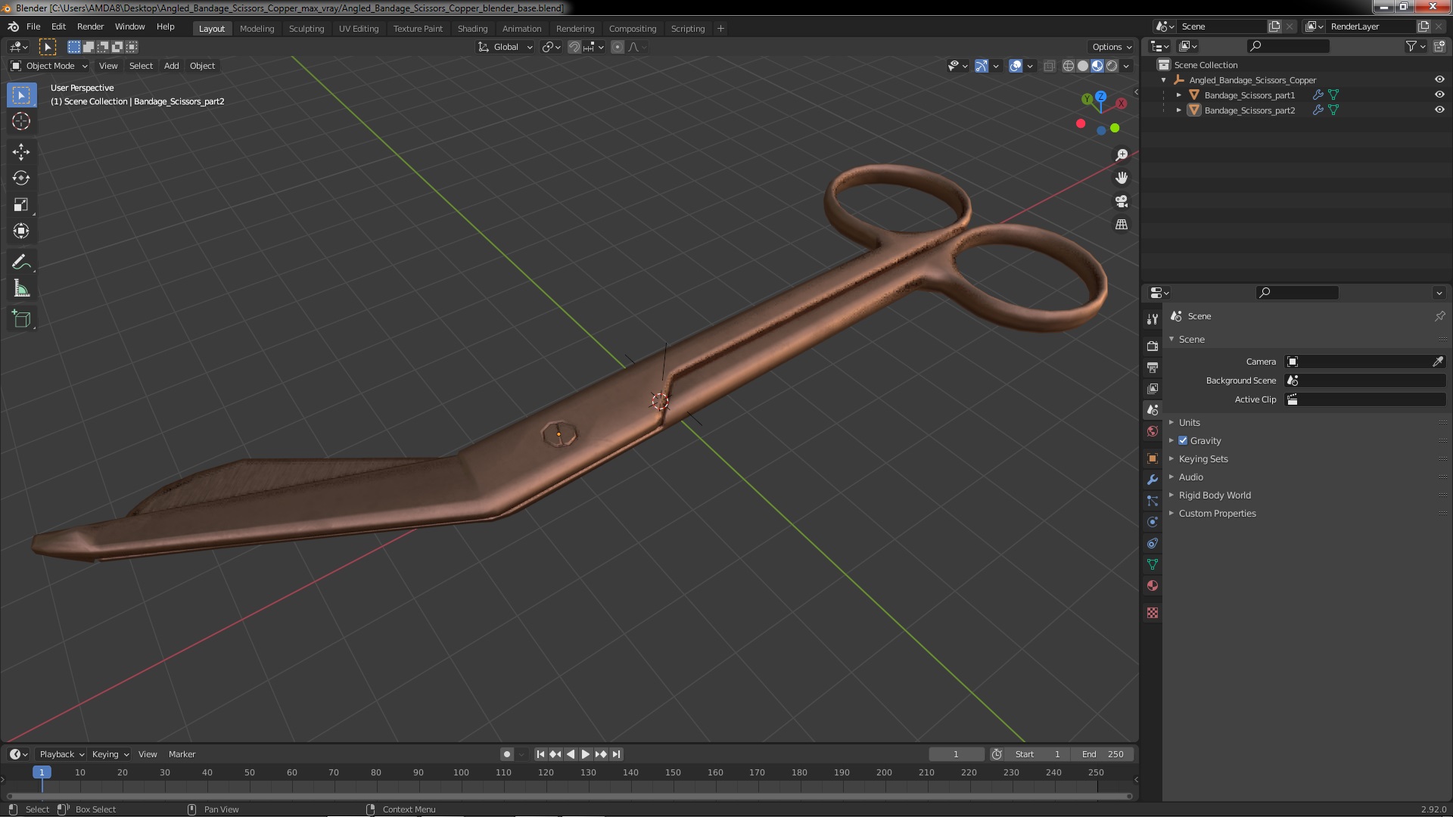Screen dimensions: 1453x817
Task: Toggle Gravity checkbox
Action: click(1183, 440)
